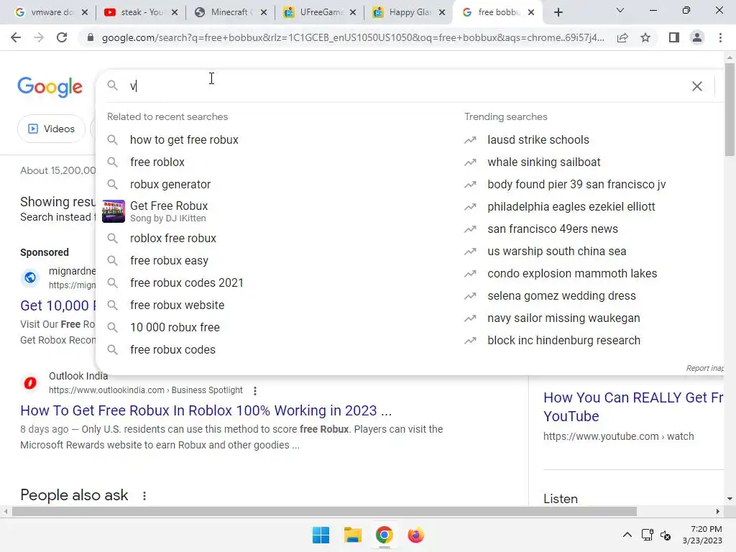
Task: Open the Chrome profile avatar menu
Action: (x=697, y=37)
